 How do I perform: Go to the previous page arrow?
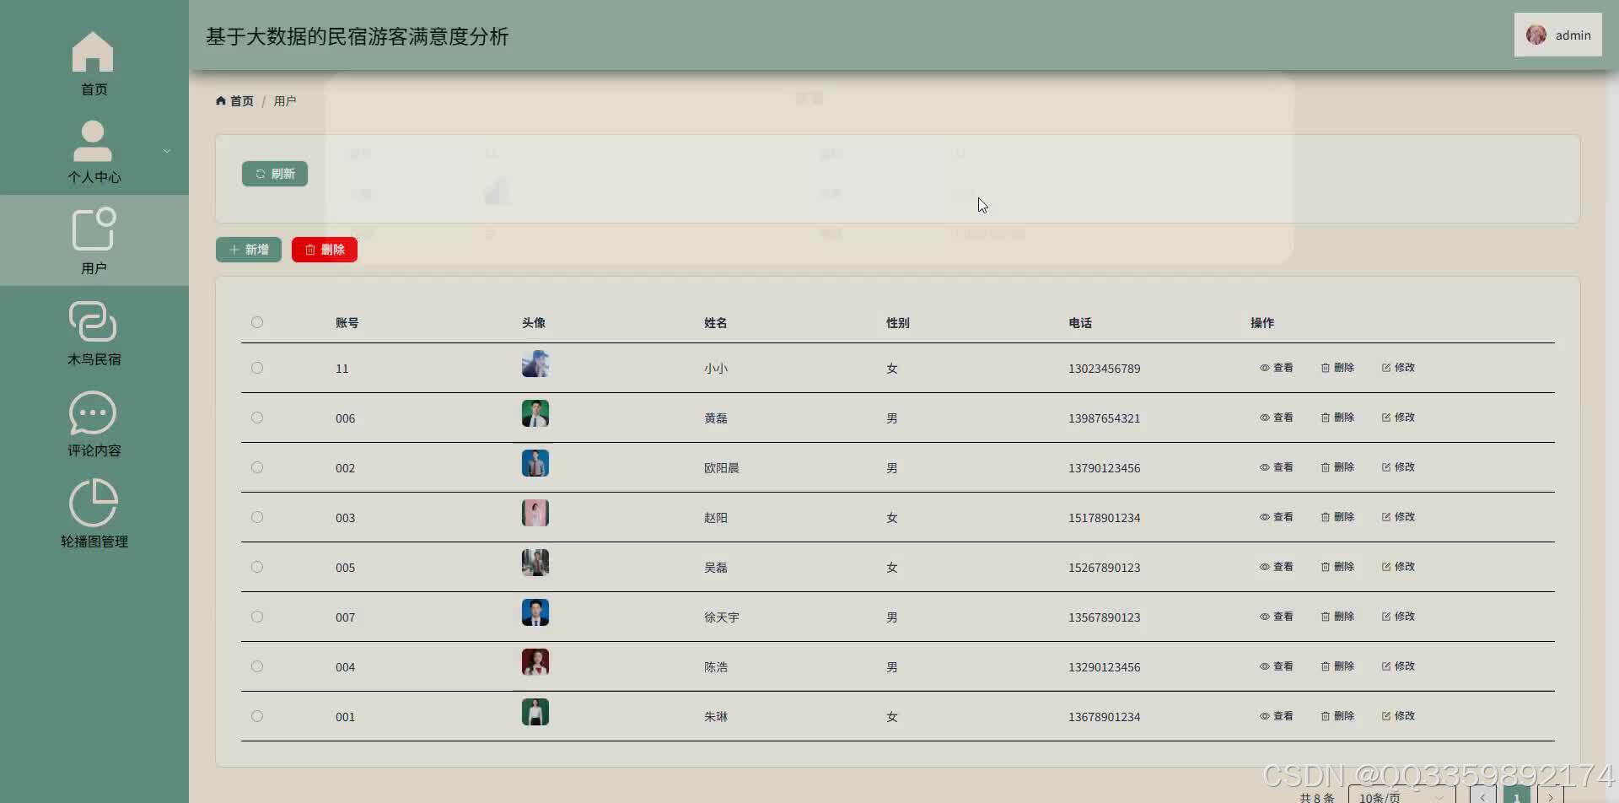[x=1482, y=796]
